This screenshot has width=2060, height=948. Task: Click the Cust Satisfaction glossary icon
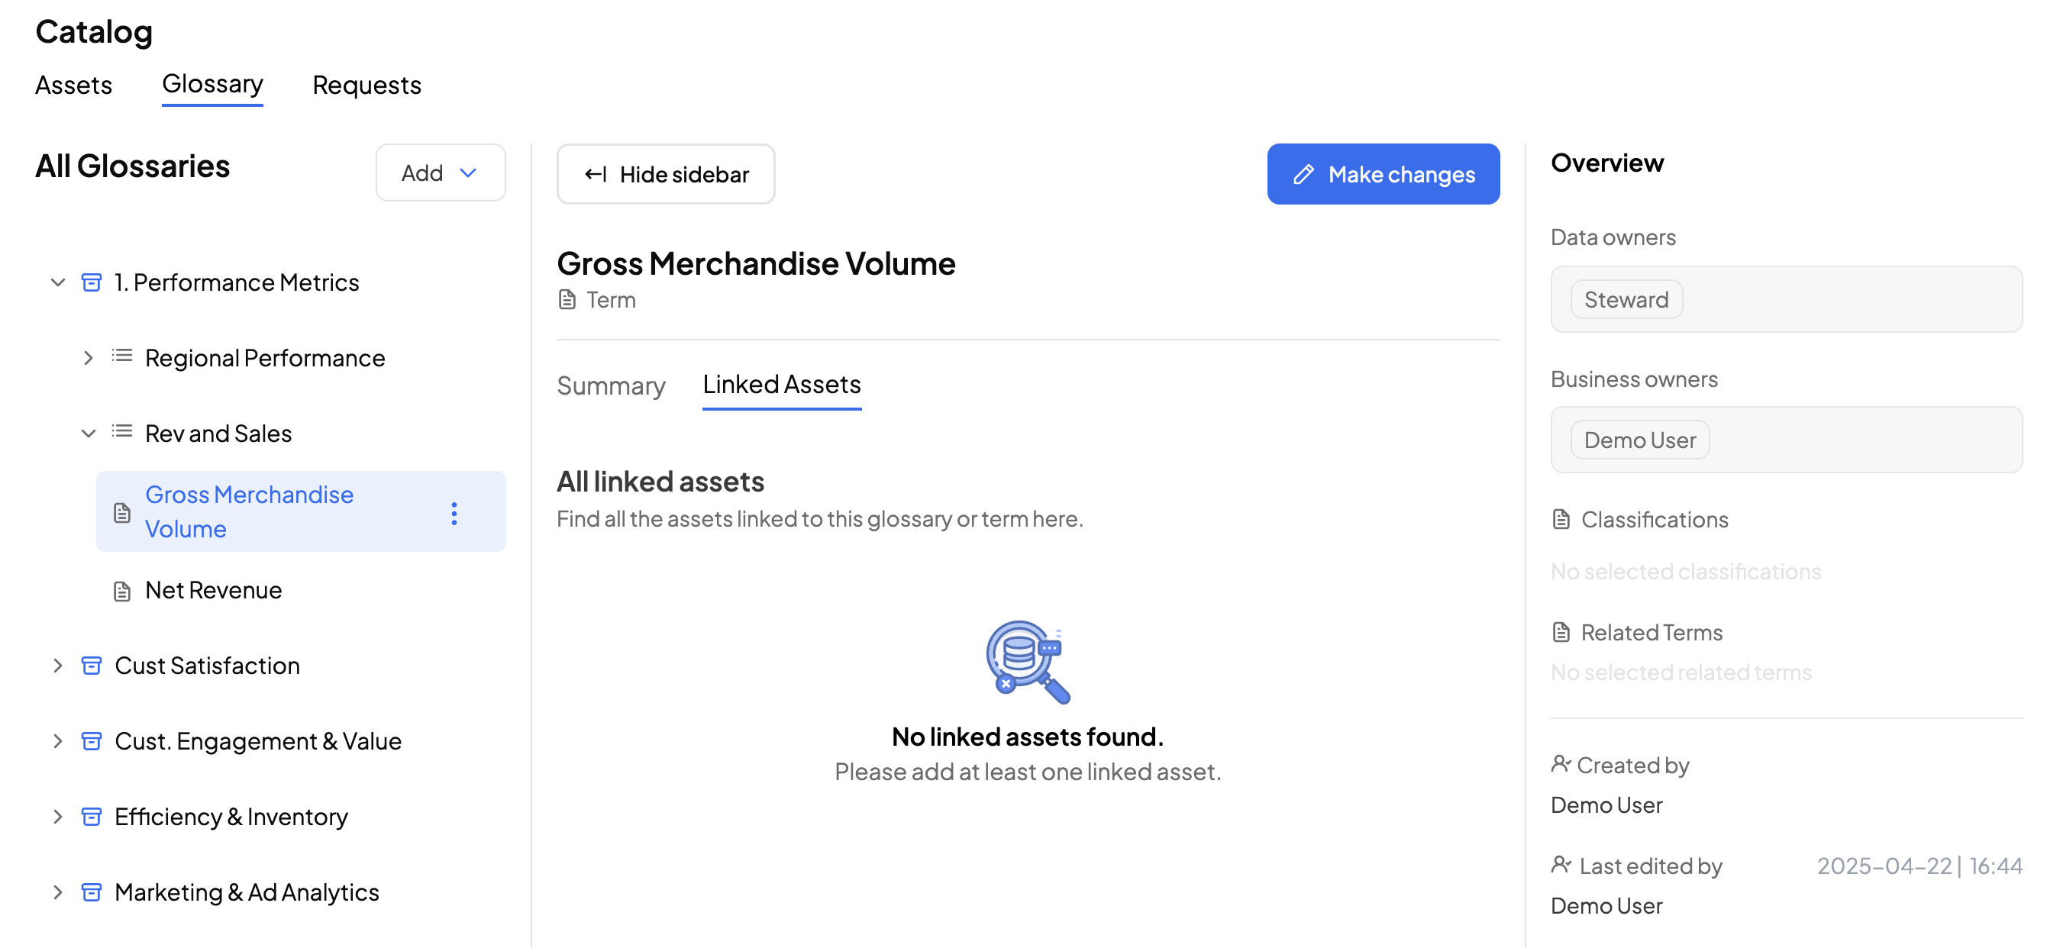(x=92, y=666)
